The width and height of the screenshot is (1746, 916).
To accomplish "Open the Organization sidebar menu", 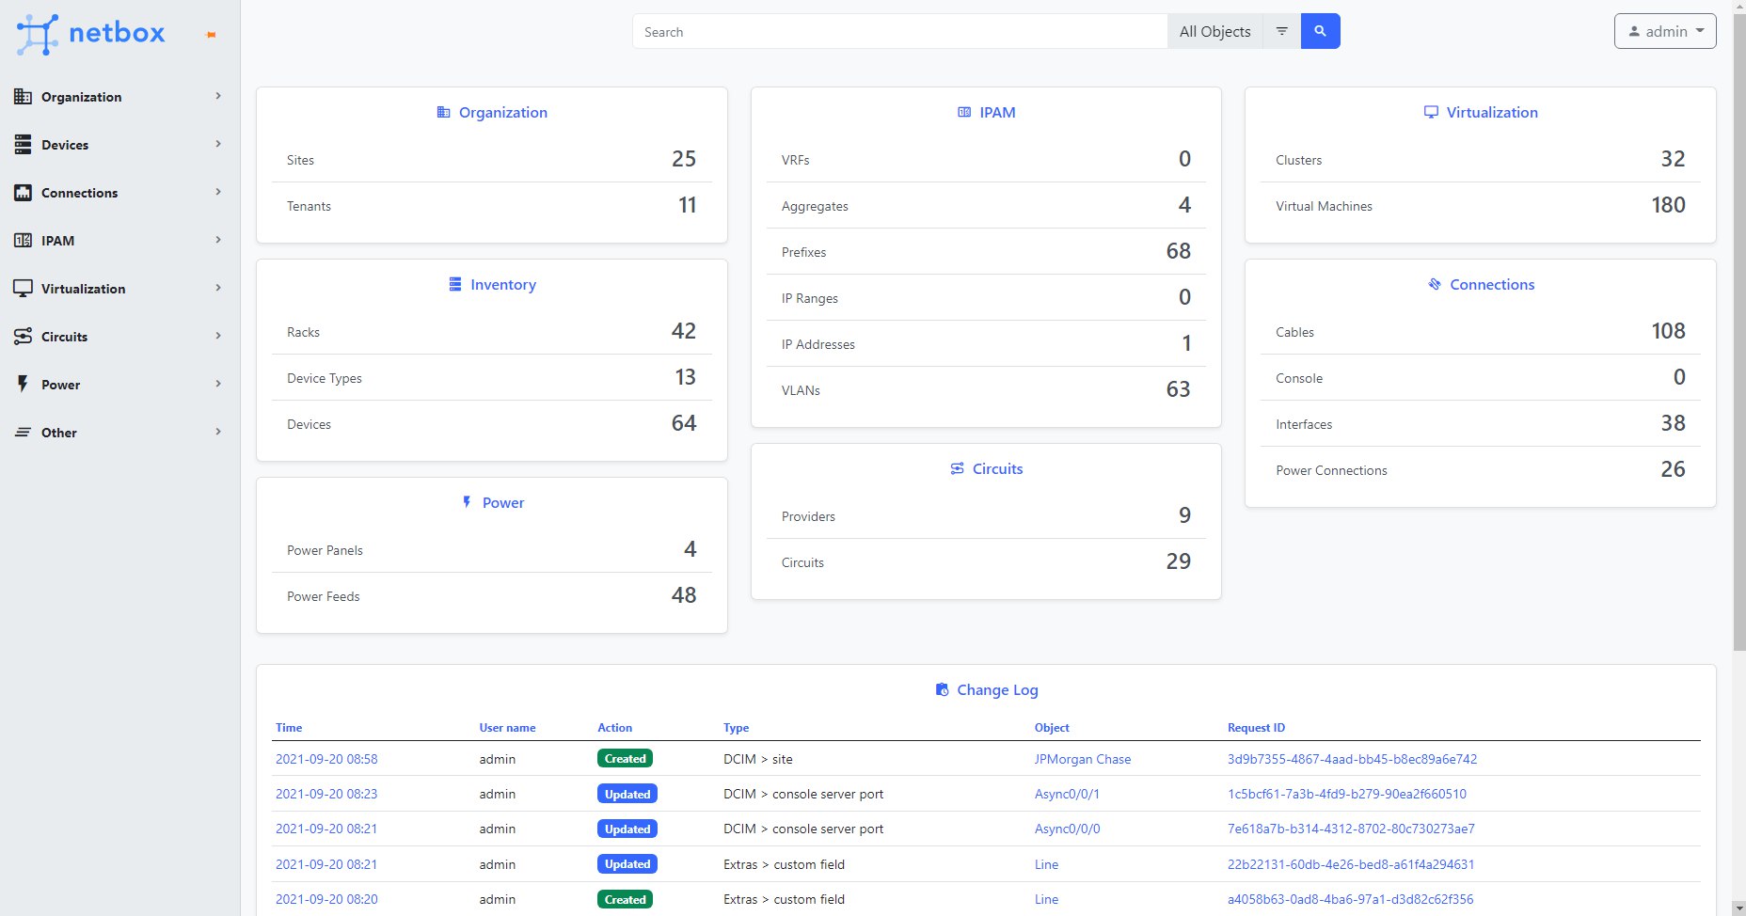I will click(x=119, y=97).
